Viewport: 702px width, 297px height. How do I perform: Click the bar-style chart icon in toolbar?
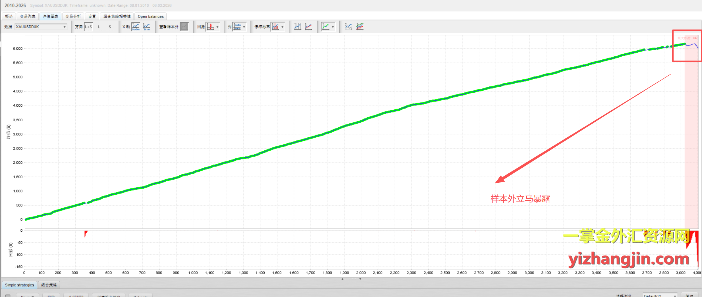[298, 27]
